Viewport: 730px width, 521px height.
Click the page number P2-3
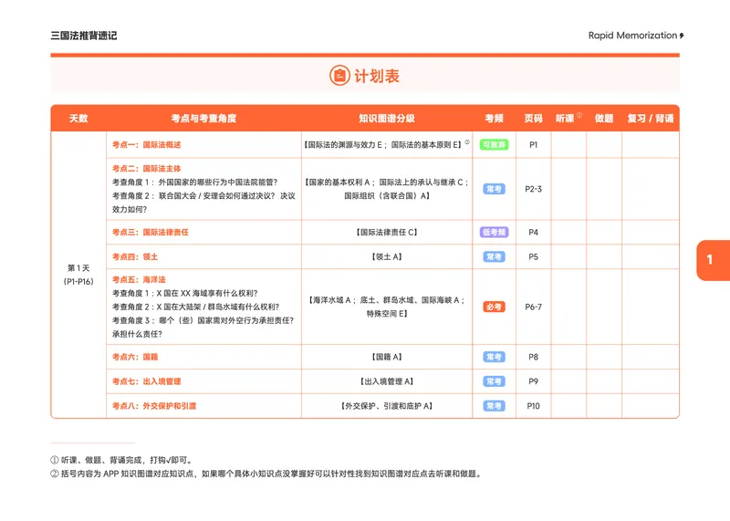coord(533,189)
